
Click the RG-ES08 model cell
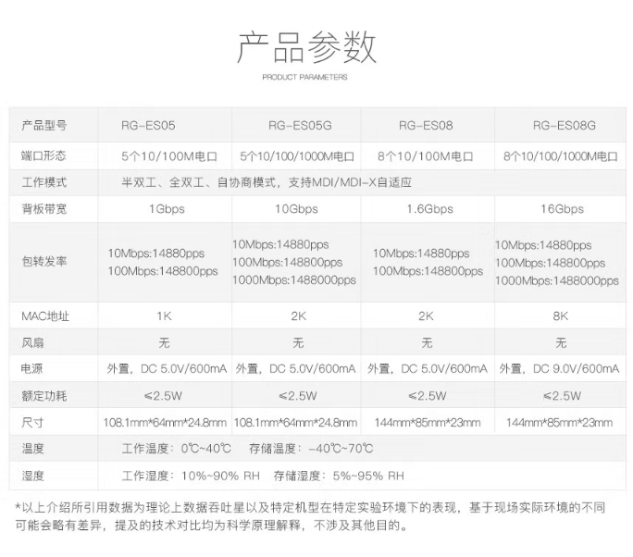tap(426, 126)
